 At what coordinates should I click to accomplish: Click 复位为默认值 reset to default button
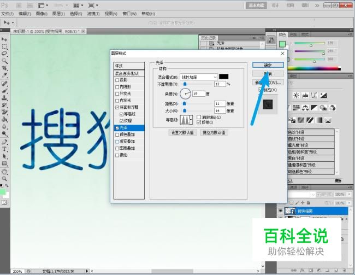pos(214,133)
